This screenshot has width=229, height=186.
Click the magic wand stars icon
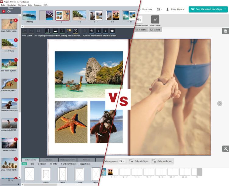click(69, 31)
